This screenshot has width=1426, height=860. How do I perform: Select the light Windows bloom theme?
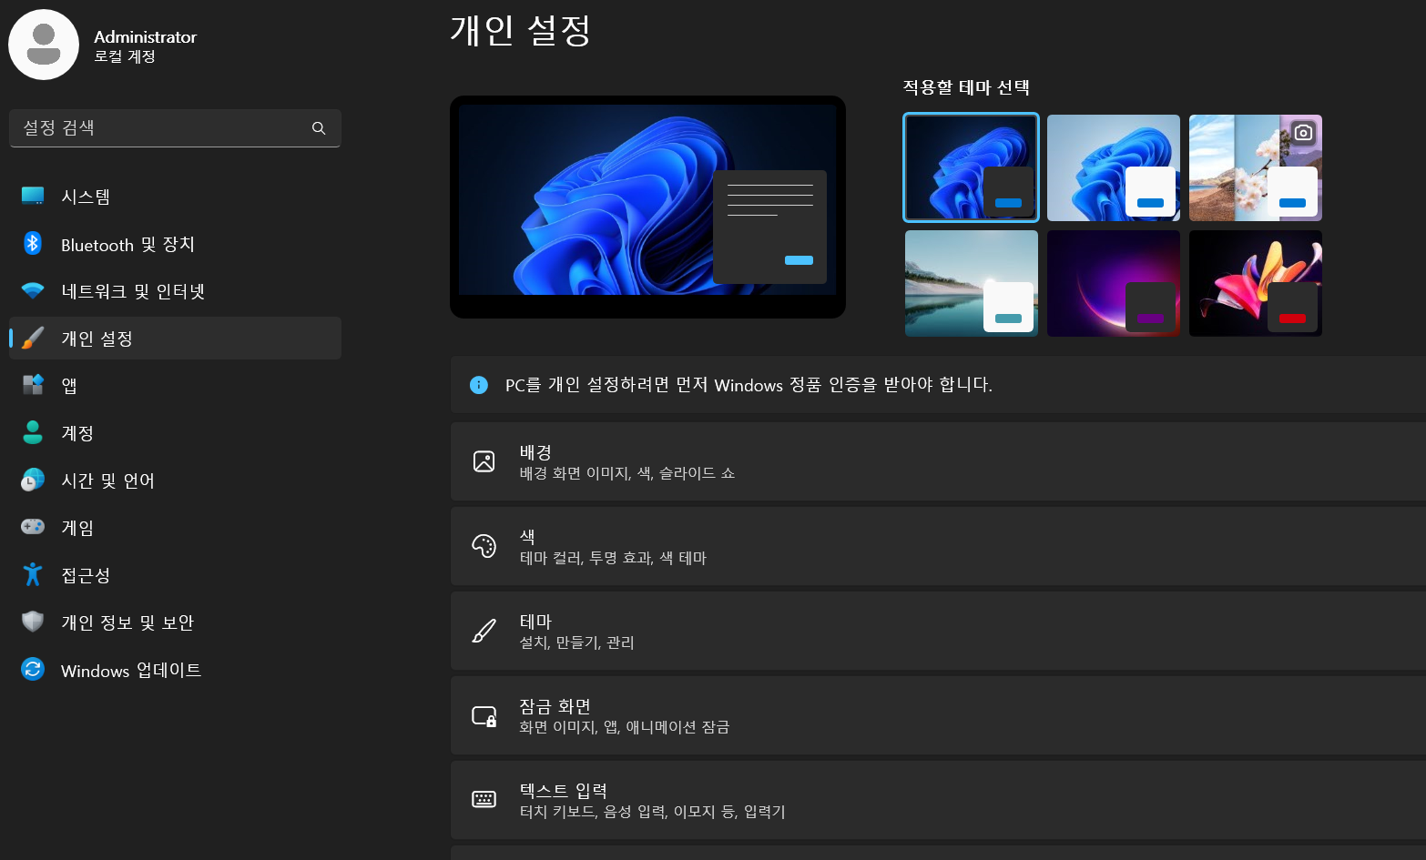[x=1113, y=167]
